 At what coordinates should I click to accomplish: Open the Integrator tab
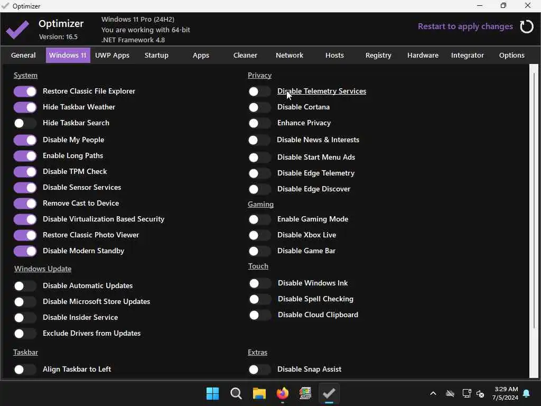click(x=468, y=55)
